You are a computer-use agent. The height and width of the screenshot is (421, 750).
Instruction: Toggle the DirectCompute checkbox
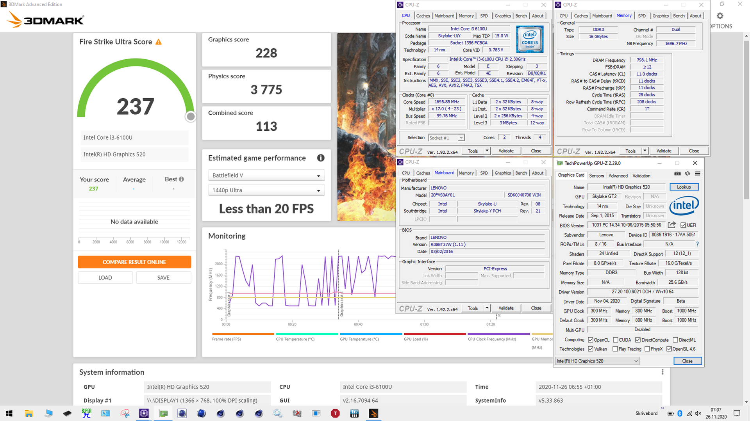tap(638, 340)
